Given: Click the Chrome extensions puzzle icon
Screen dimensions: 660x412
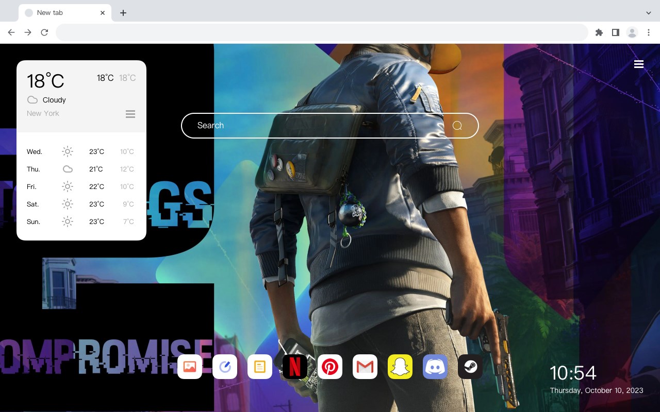Looking at the screenshot, I should (599, 32).
